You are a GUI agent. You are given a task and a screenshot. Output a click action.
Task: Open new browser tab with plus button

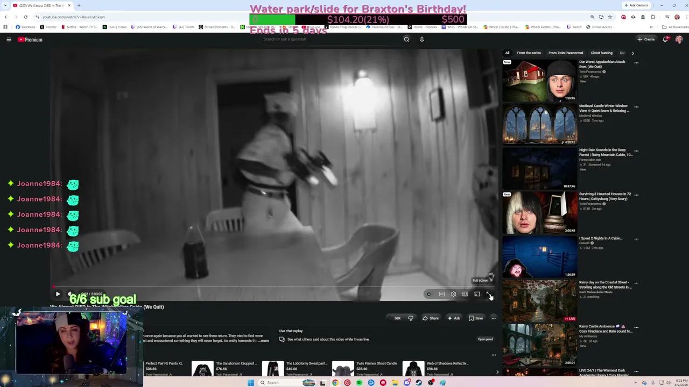click(x=79, y=5)
